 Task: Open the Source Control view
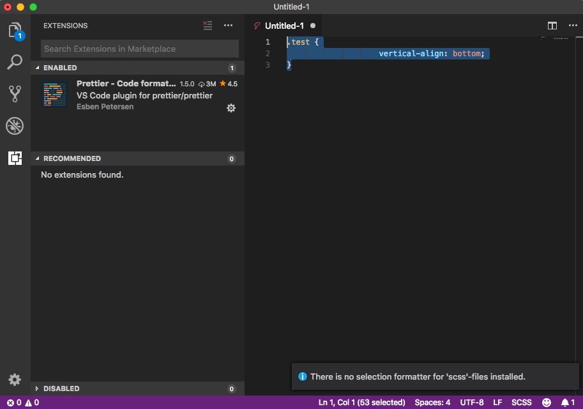click(15, 94)
